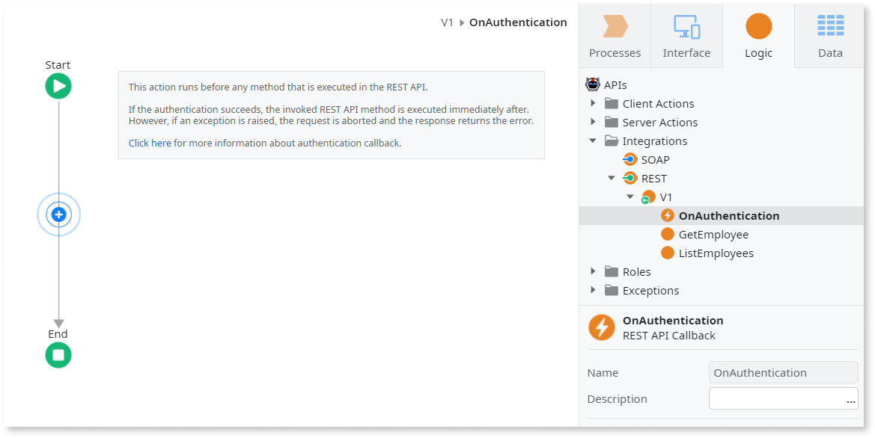Expand the Client Actions folder
875x438 pixels.
593,103
